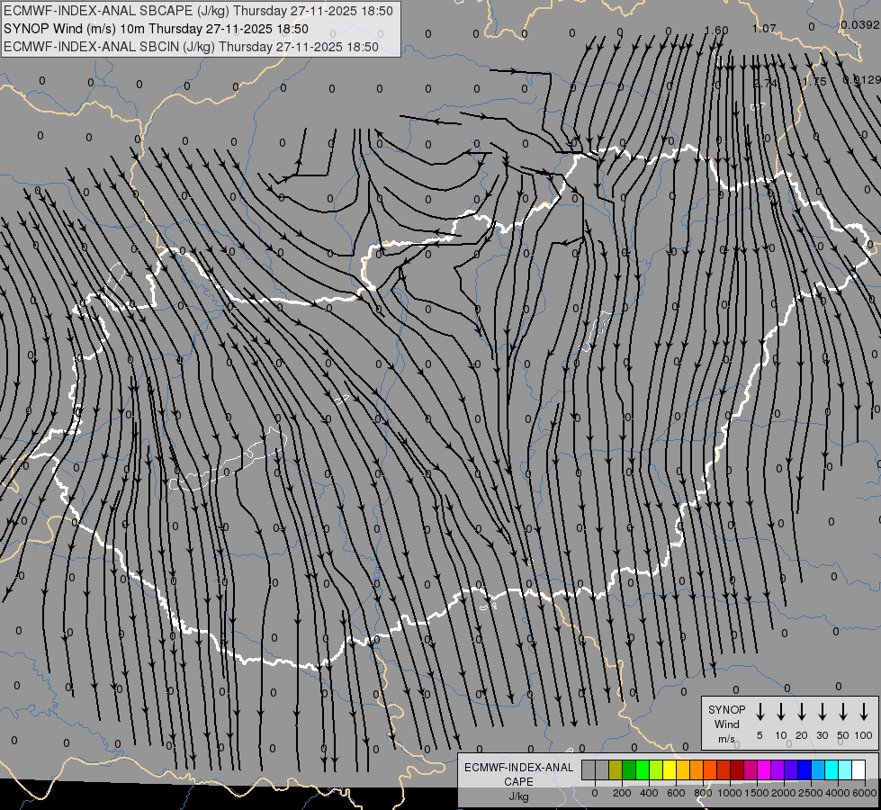Click the 50 m/s wind arrow in legend
The width and height of the screenshot is (881, 810).
click(x=843, y=712)
